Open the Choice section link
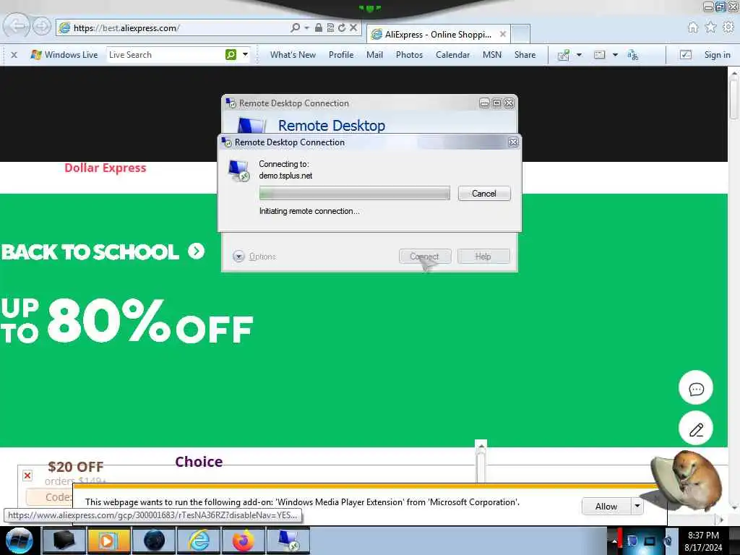Image resolution: width=740 pixels, height=555 pixels. 199,462
